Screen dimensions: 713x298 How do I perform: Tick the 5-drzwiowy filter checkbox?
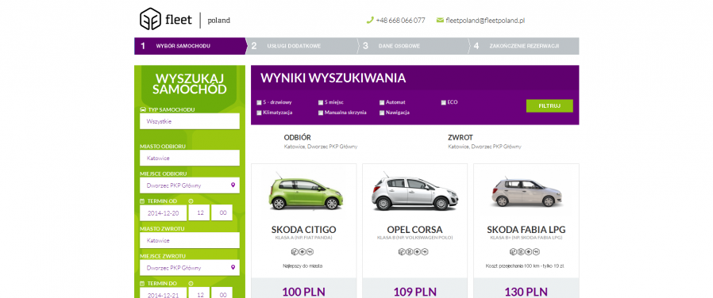(x=259, y=102)
